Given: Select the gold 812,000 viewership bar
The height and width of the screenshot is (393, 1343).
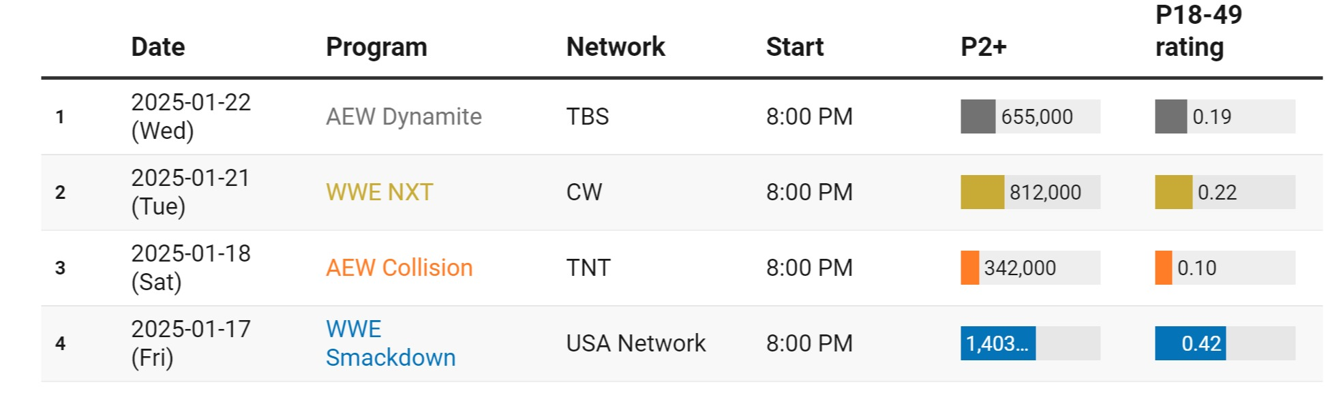Looking at the screenshot, I should click(x=982, y=192).
